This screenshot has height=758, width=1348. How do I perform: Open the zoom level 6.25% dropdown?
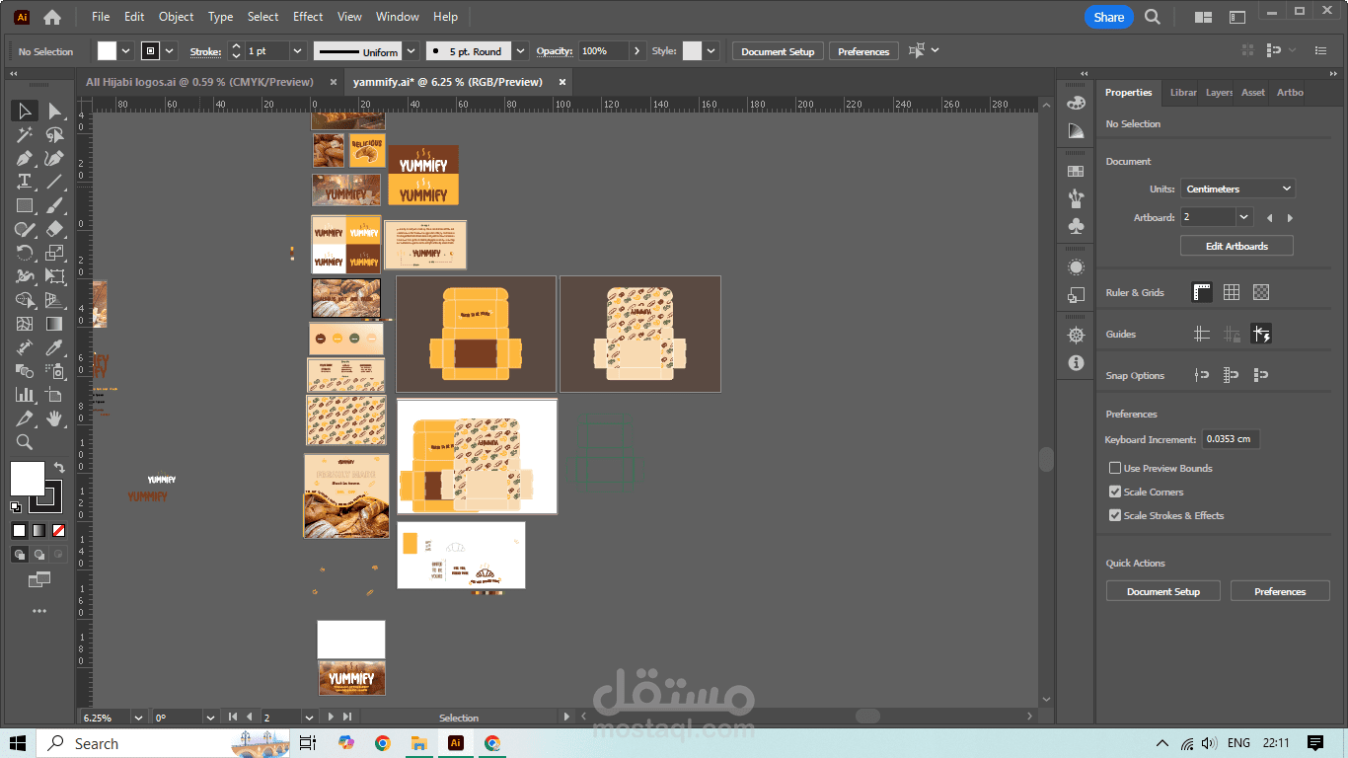pyautogui.click(x=138, y=718)
